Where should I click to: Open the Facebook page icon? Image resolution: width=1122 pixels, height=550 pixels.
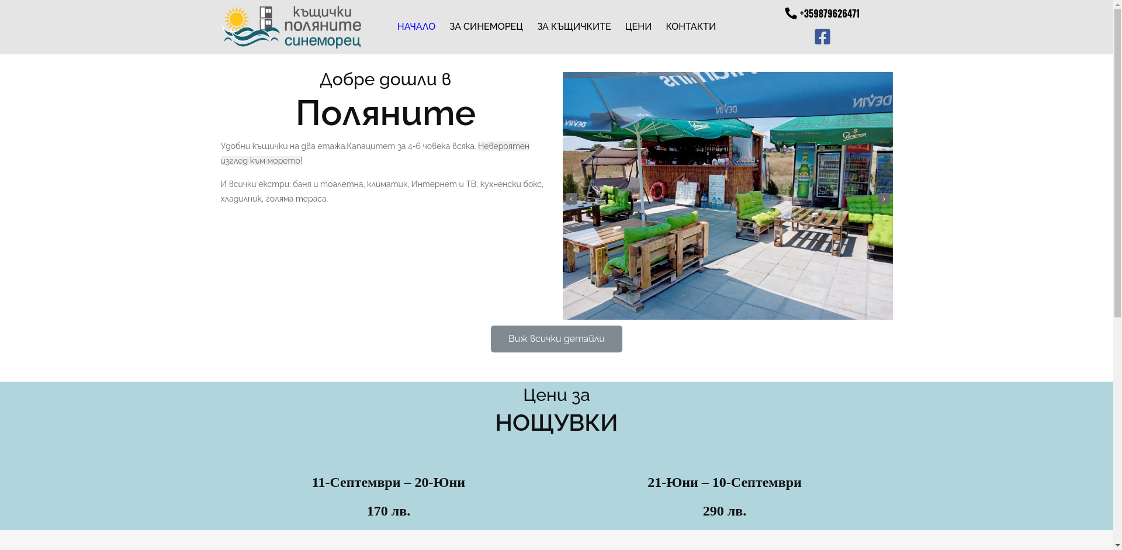click(x=822, y=36)
